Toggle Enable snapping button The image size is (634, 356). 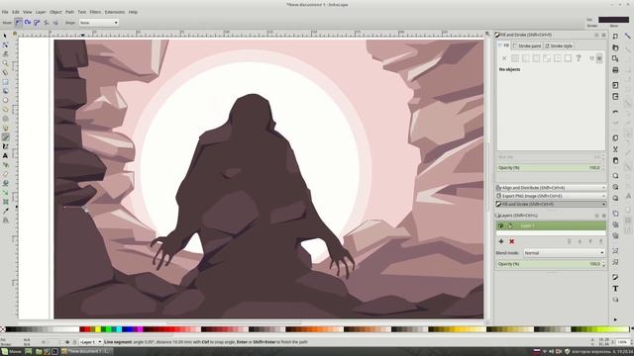[x=627, y=37]
